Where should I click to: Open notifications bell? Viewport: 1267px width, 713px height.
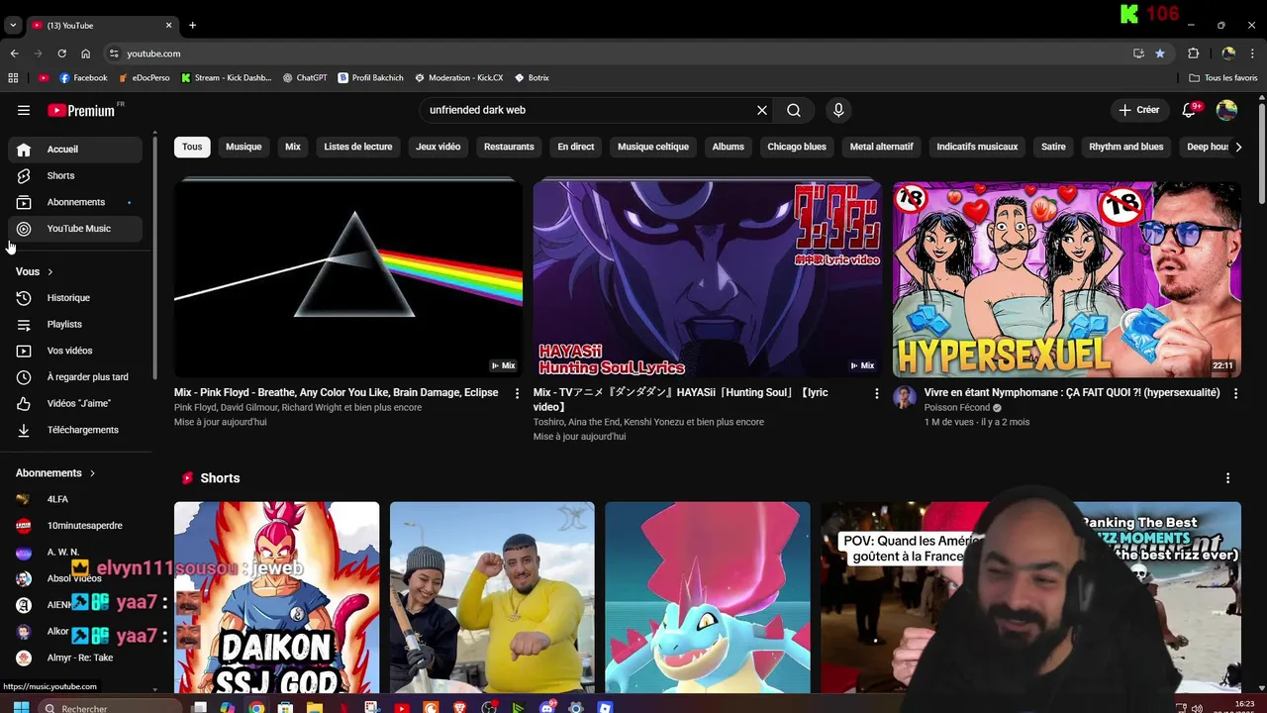[1189, 110]
